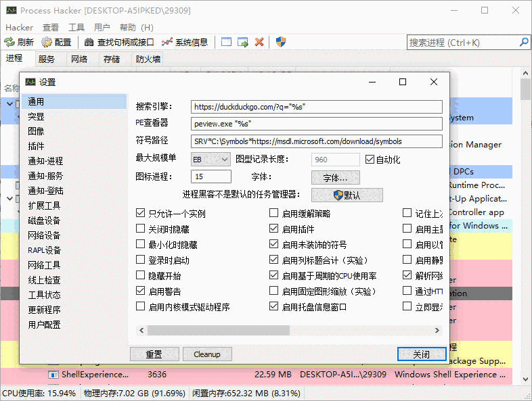Enable 登录时启动 checkbox
The image size is (532, 401).
(140, 260)
